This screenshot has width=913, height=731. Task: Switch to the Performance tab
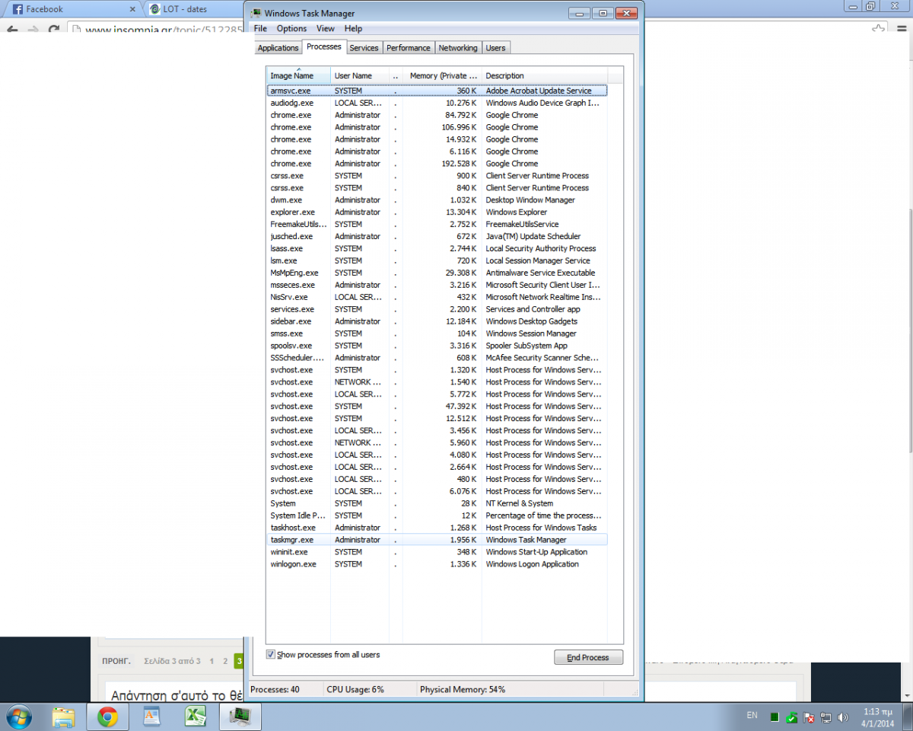tap(409, 47)
